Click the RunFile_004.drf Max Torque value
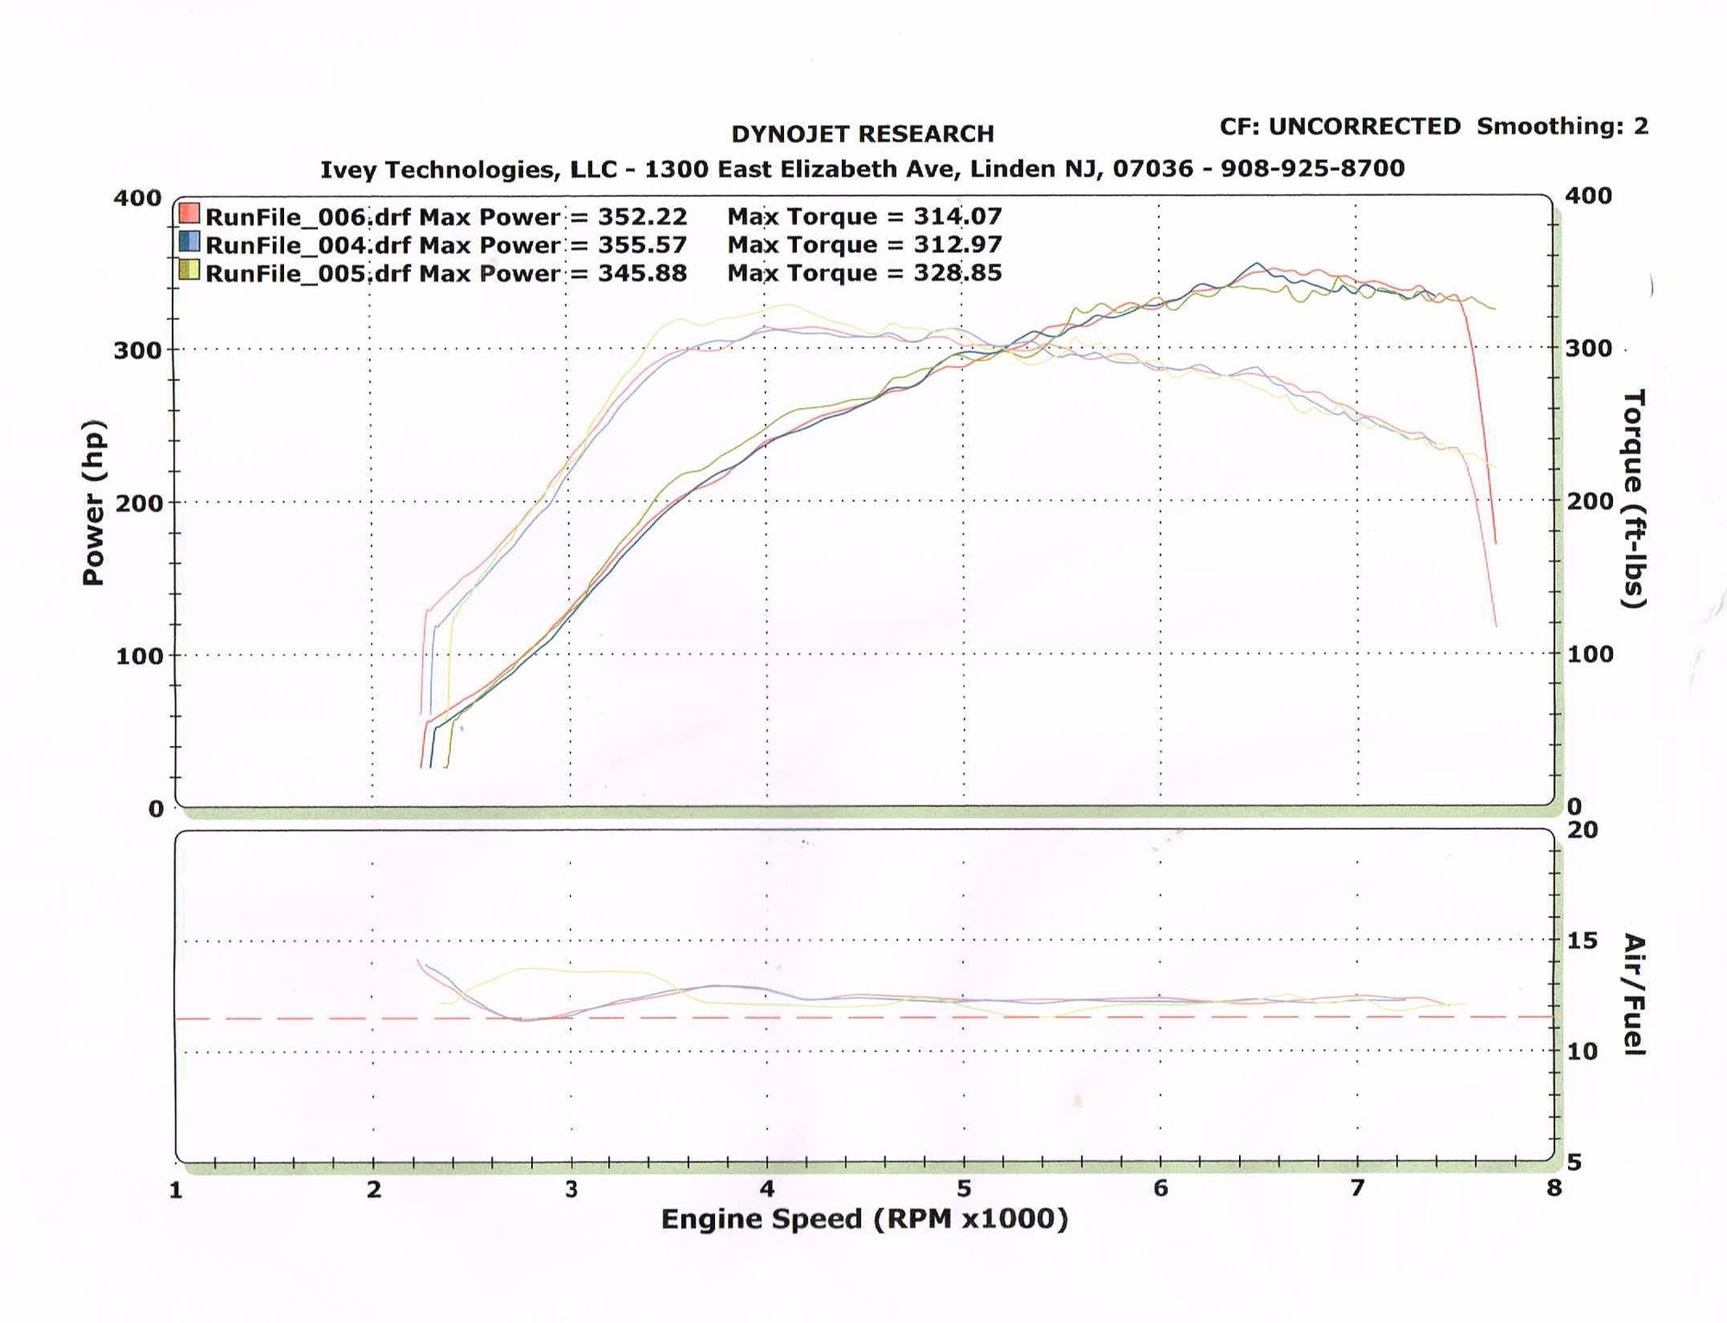 958,244
